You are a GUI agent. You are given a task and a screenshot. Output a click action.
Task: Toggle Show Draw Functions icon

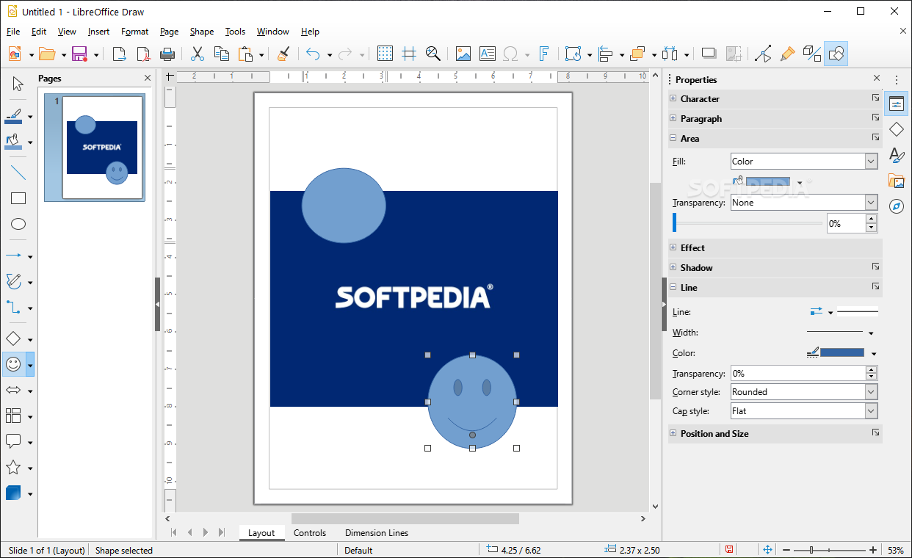pos(836,54)
